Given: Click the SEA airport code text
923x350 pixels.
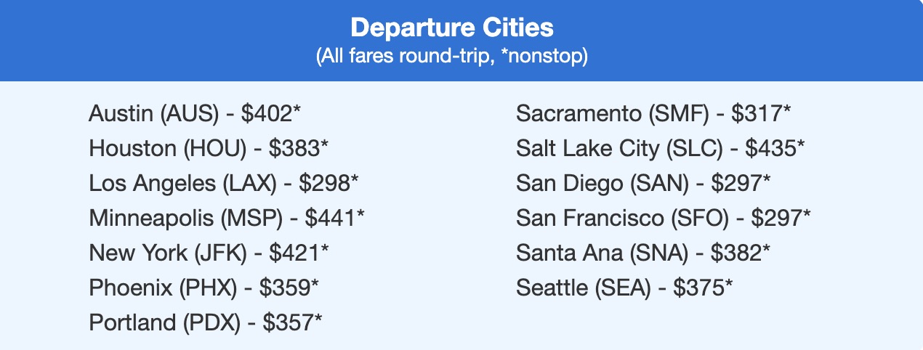Looking at the screenshot, I should [x=622, y=288].
